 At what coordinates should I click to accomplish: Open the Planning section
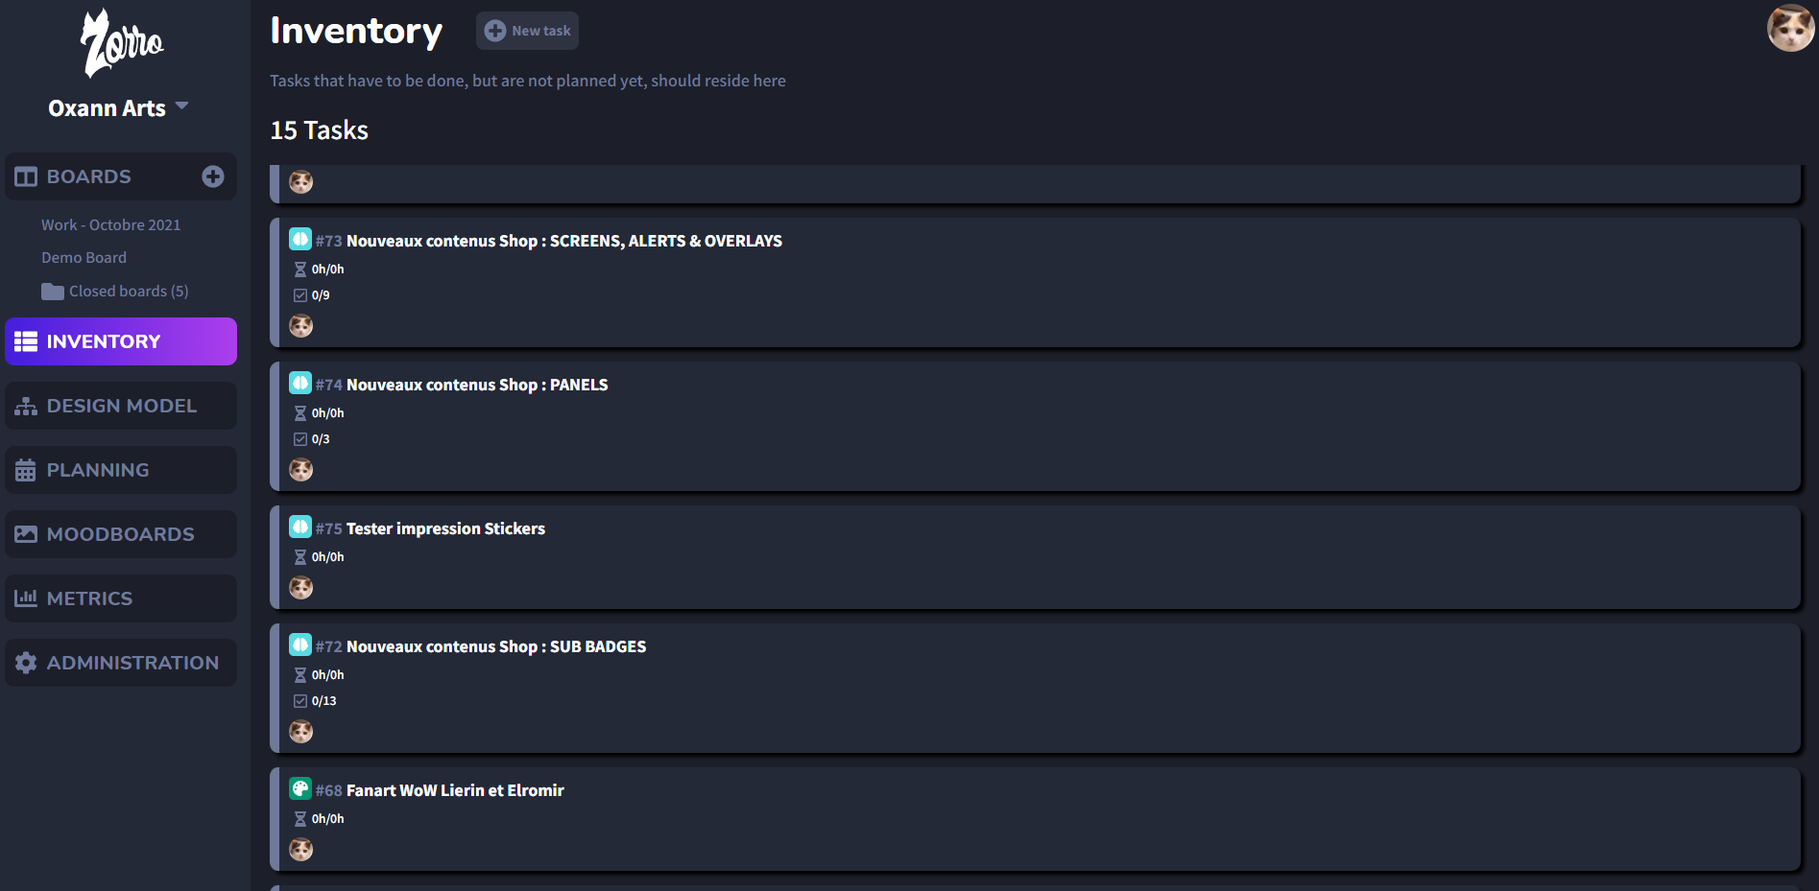tap(121, 470)
